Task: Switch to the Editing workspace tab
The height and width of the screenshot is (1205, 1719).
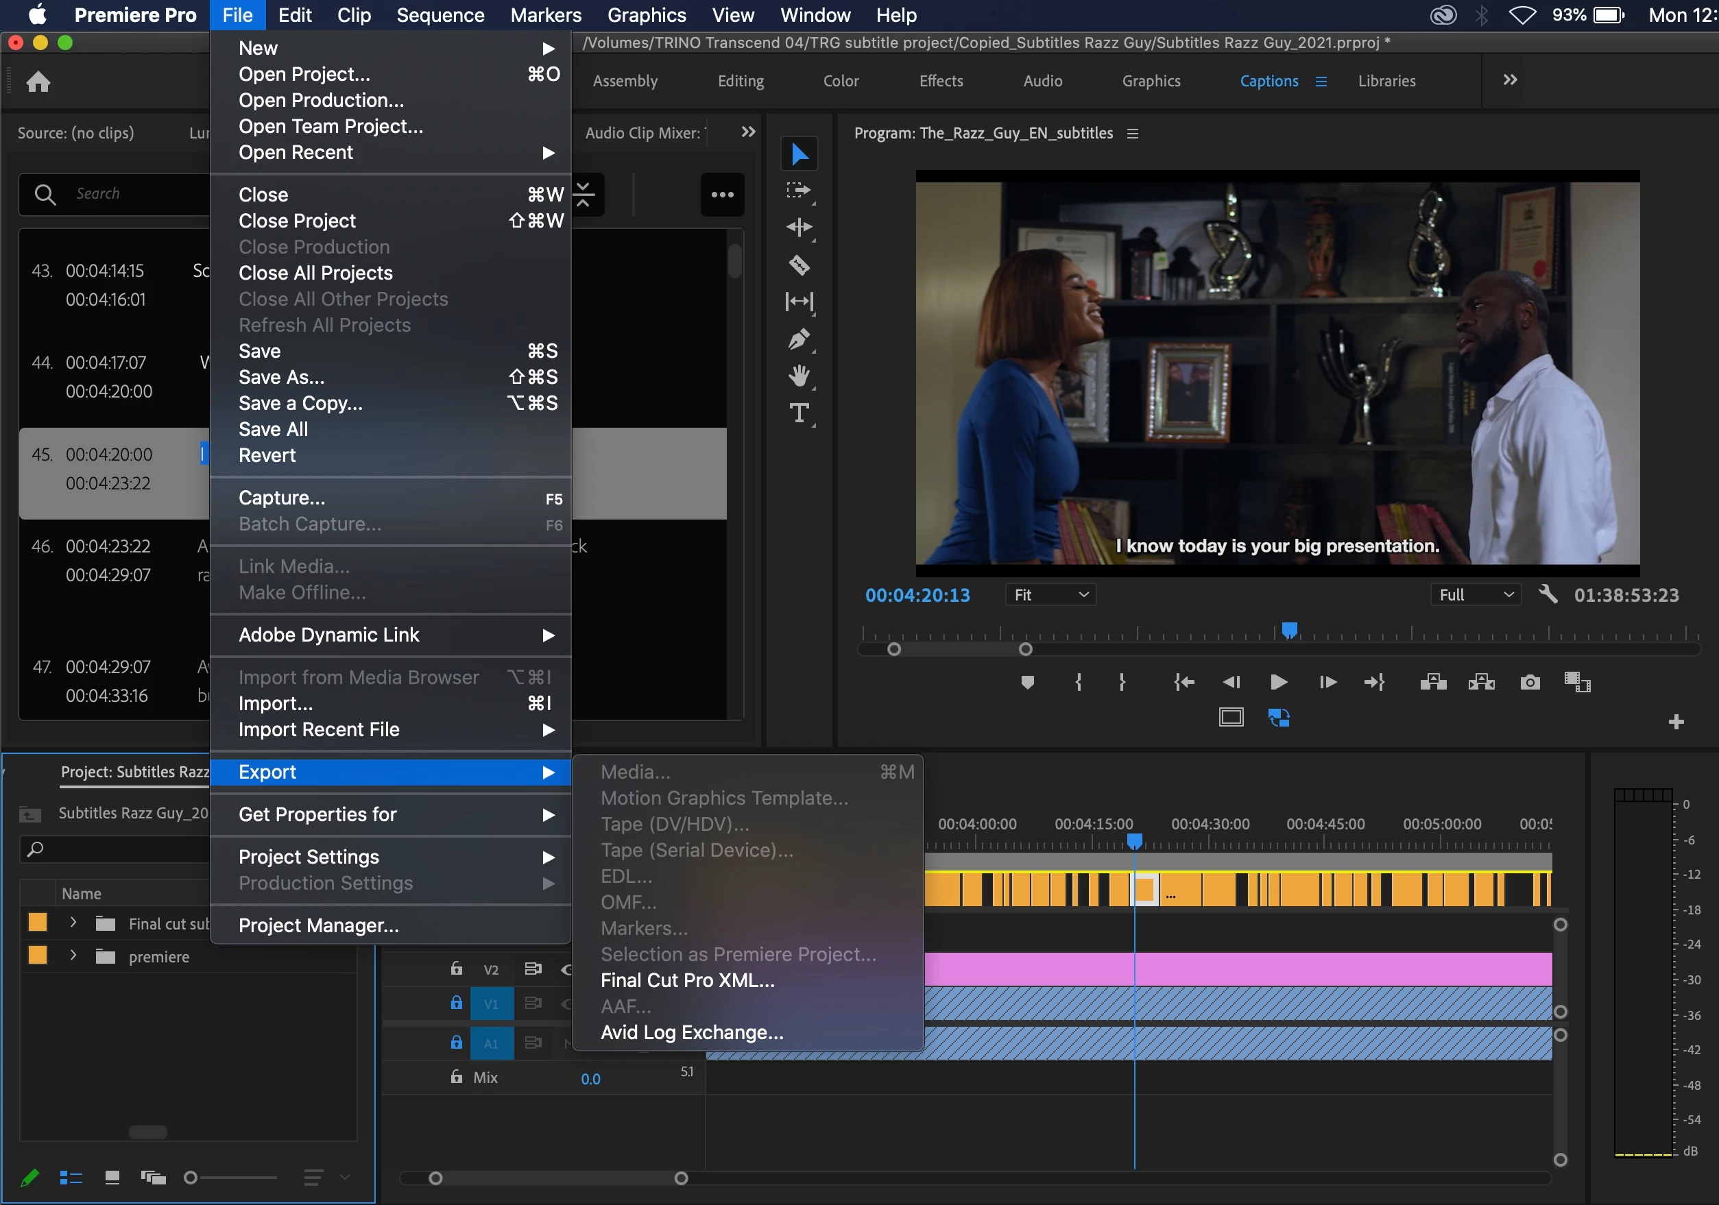Action: [741, 81]
